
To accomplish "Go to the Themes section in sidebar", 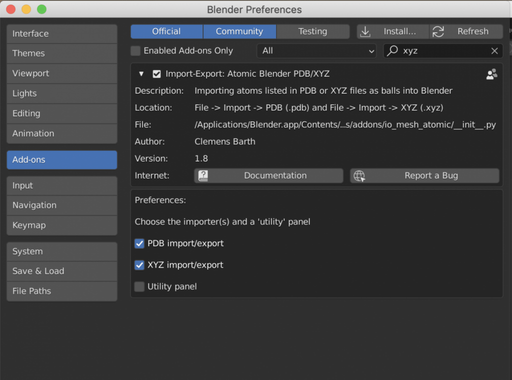I will coord(61,53).
